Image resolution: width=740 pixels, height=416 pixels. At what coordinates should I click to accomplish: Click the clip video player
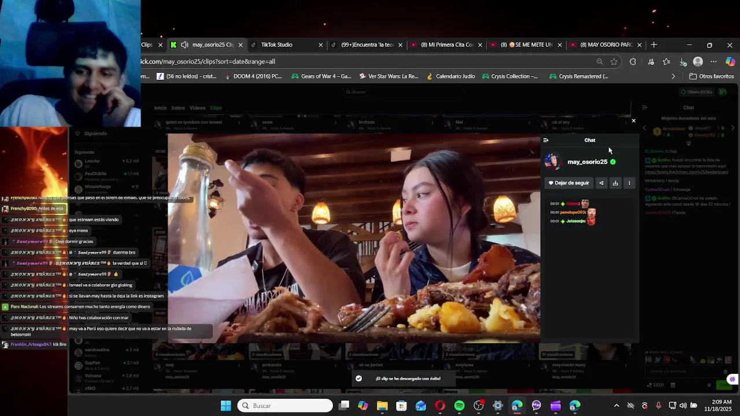click(354, 238)
